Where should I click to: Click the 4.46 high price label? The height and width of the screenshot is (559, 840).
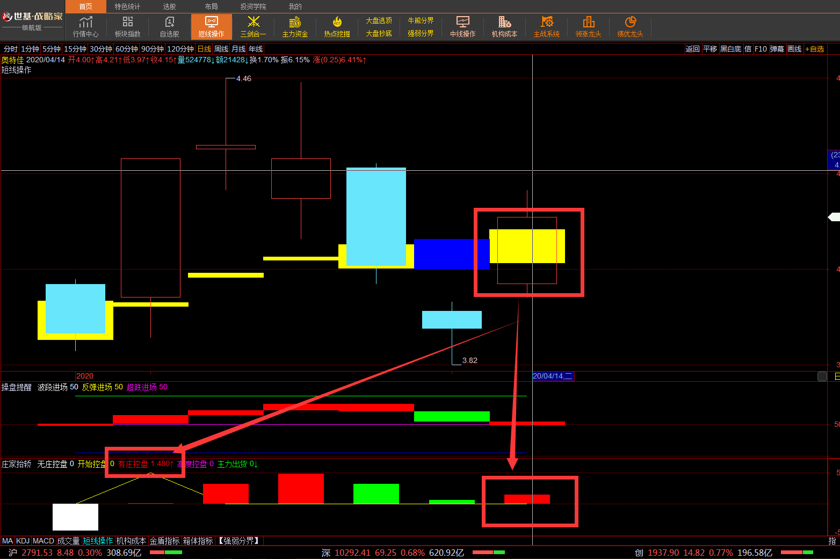coord(244,78)
